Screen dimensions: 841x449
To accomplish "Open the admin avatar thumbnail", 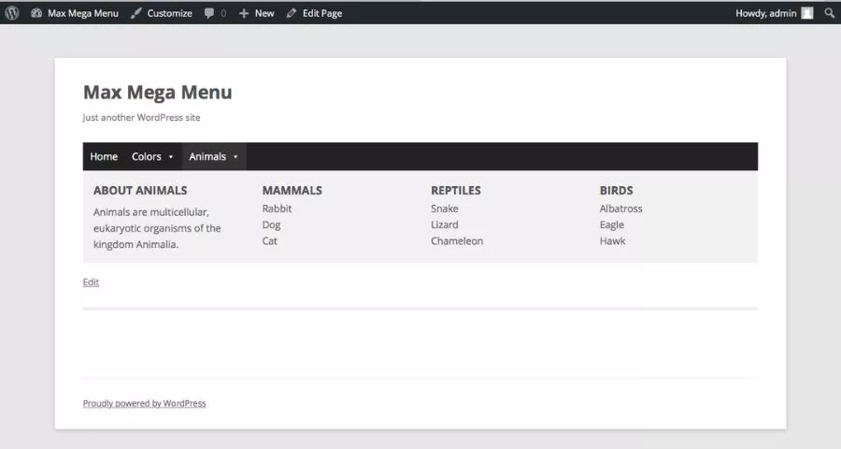I will coord(807,13).
